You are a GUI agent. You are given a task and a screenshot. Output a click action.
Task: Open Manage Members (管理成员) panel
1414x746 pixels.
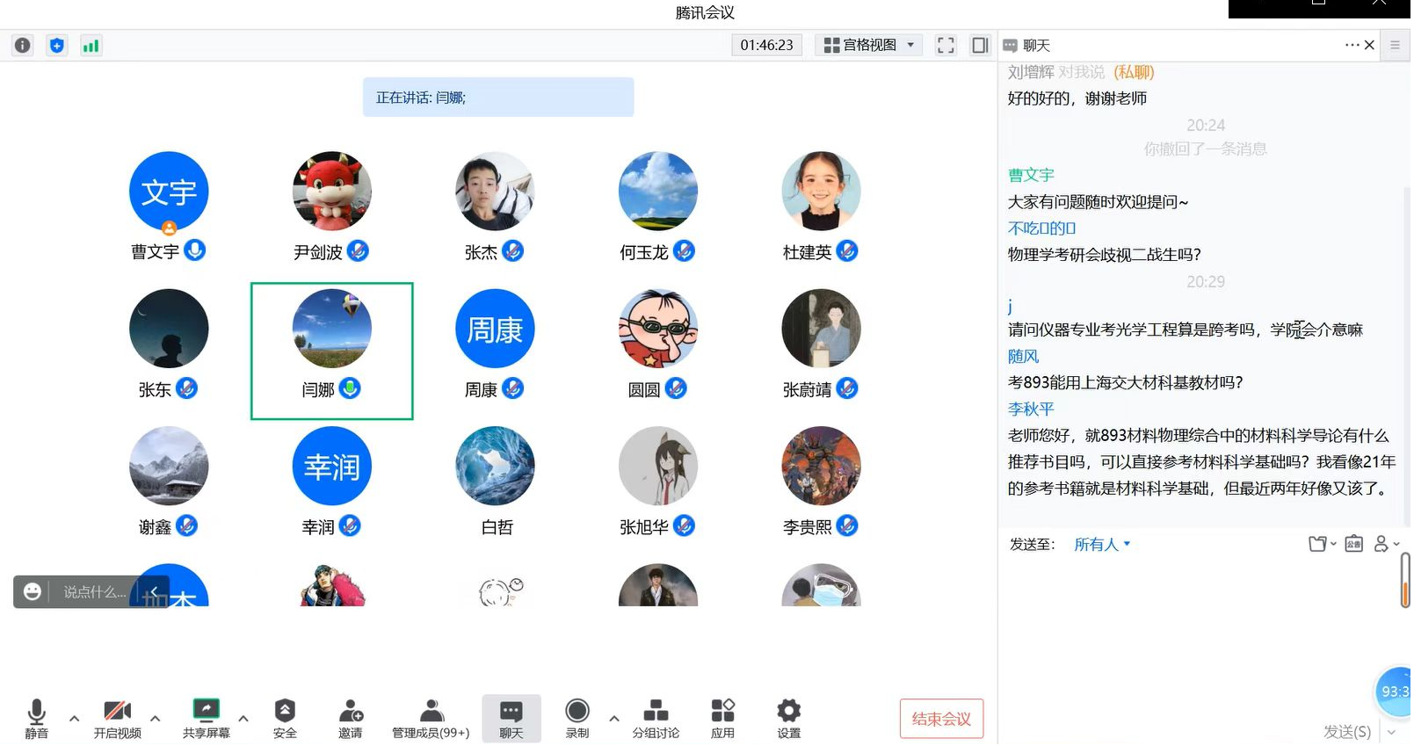click(x=431, y=718)
